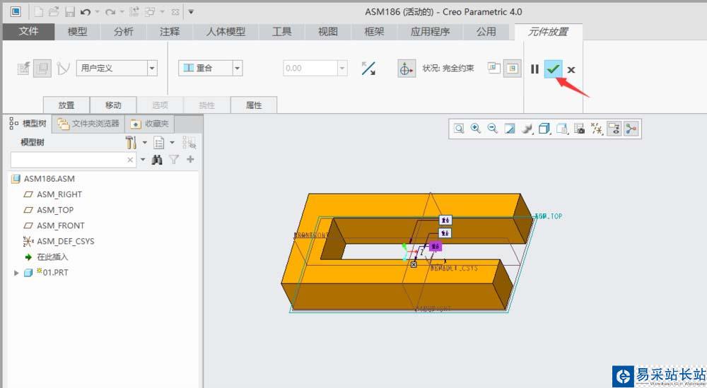
Task: Open the 属性 panel button
Action: click(x=254, y=105)
